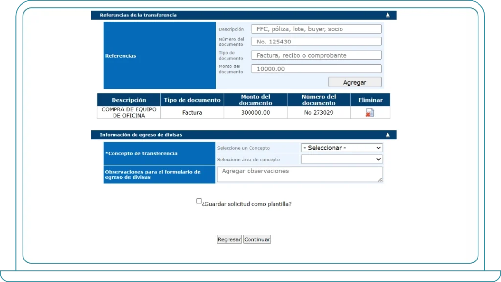The height and width of the screenshot is (282, 501).
Task: Click the Número del documento column header
Action: click(319, 100)
